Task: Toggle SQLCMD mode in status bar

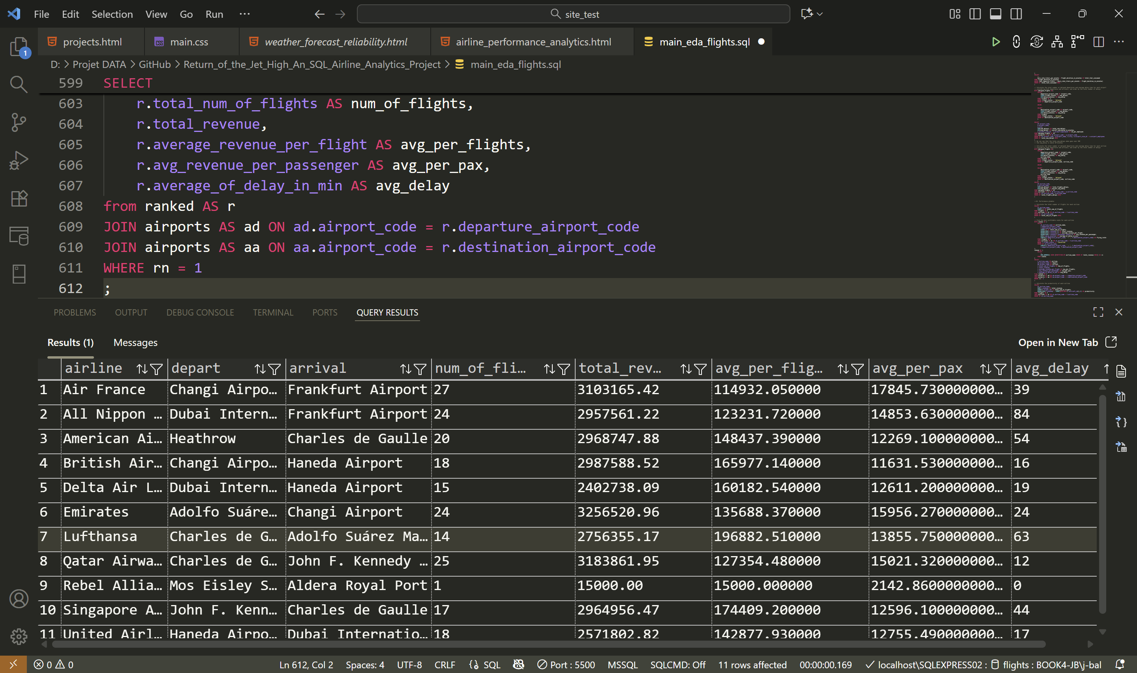Action: 677,664
